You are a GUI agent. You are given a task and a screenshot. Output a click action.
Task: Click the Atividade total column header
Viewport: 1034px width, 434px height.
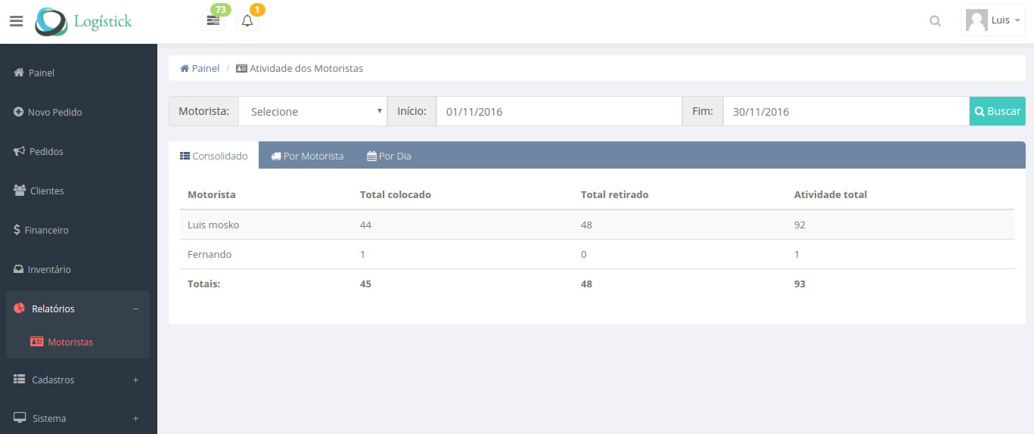[831, 194]
